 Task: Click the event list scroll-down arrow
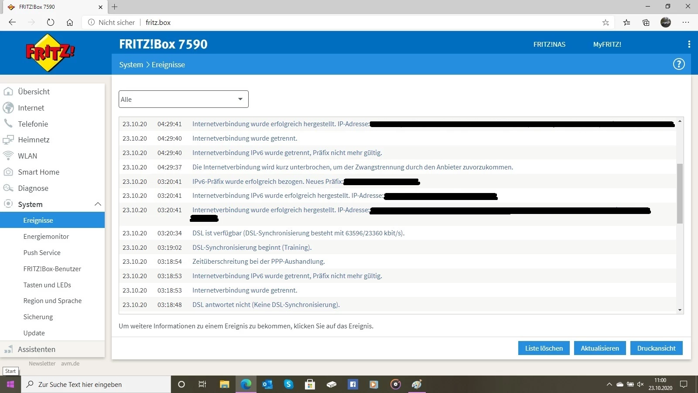click(x=680, y=310)
